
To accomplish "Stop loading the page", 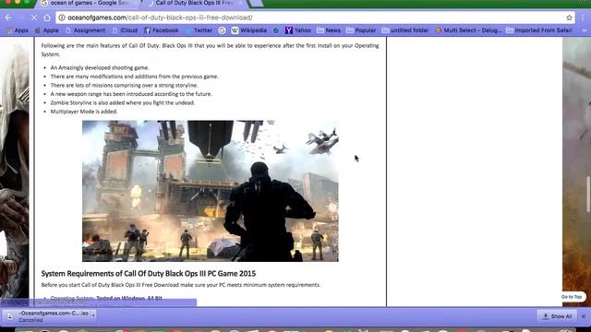I will pyautogui.click(x=33, y=18).
